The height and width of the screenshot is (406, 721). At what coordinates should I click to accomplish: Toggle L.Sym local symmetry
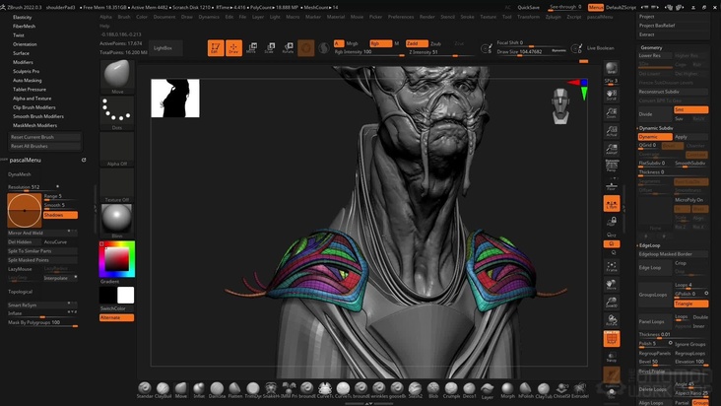click(x=612, y=203)
